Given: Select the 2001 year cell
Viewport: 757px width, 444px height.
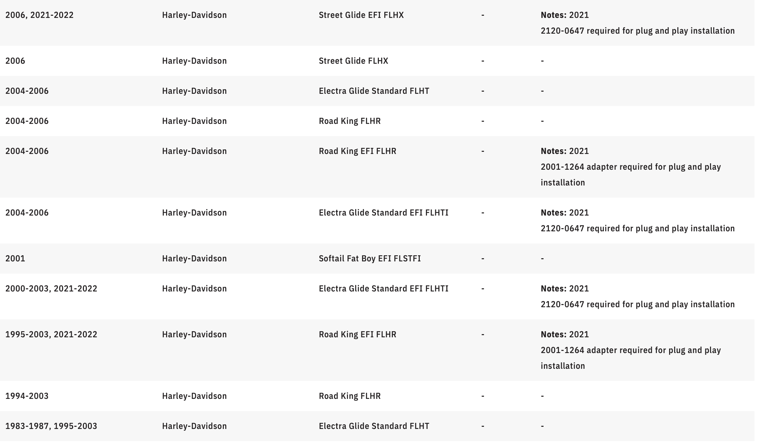Looking at the screenshot, I should 15,259.
